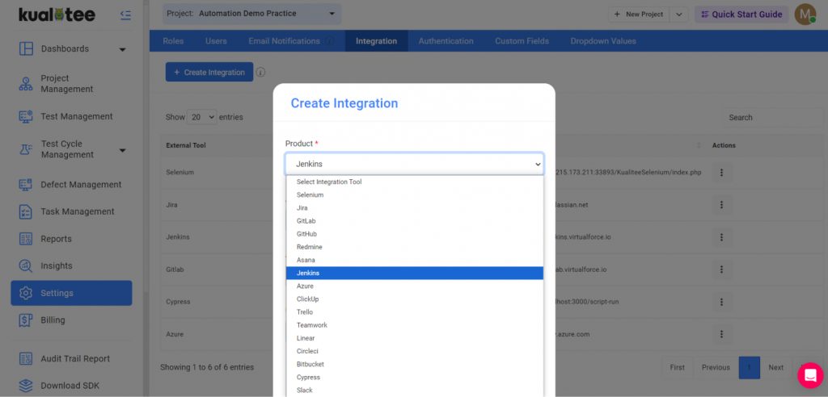Open the Quick Start Guide
Screen dimensions: 828x397
click(x=741, y=15)
